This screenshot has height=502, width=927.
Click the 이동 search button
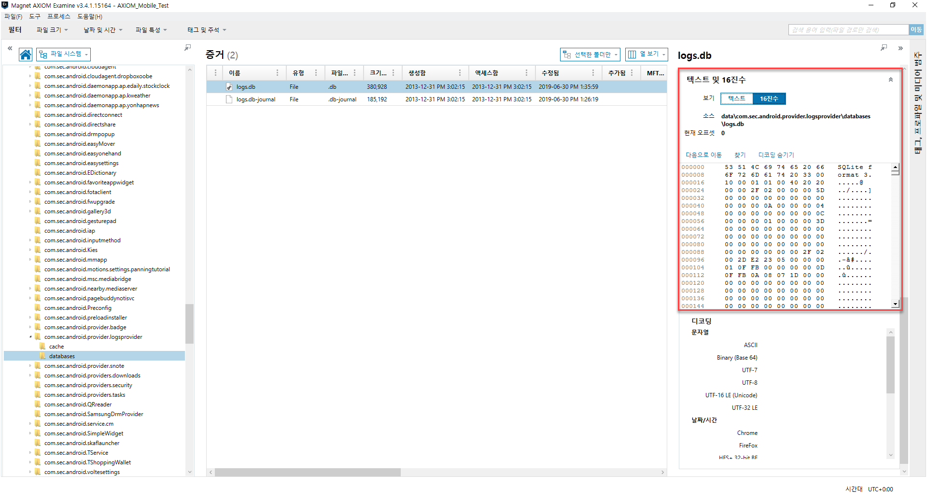coord(916,30)
